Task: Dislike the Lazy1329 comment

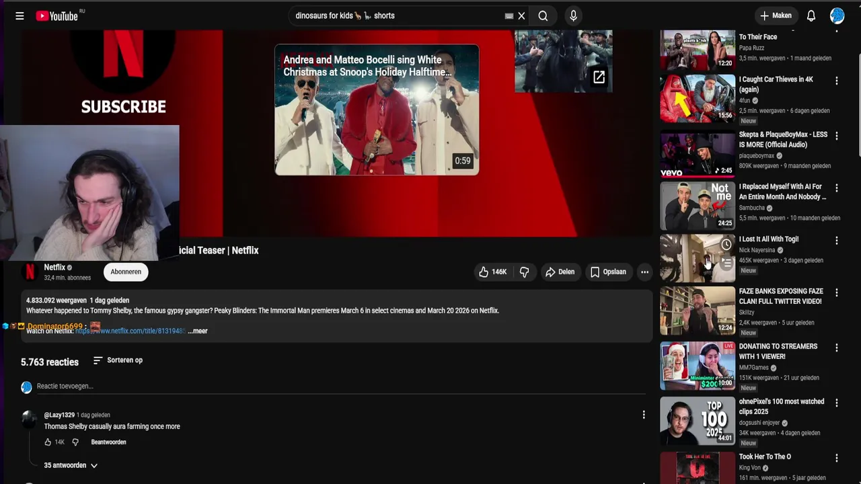Action: tap(75, 442)
